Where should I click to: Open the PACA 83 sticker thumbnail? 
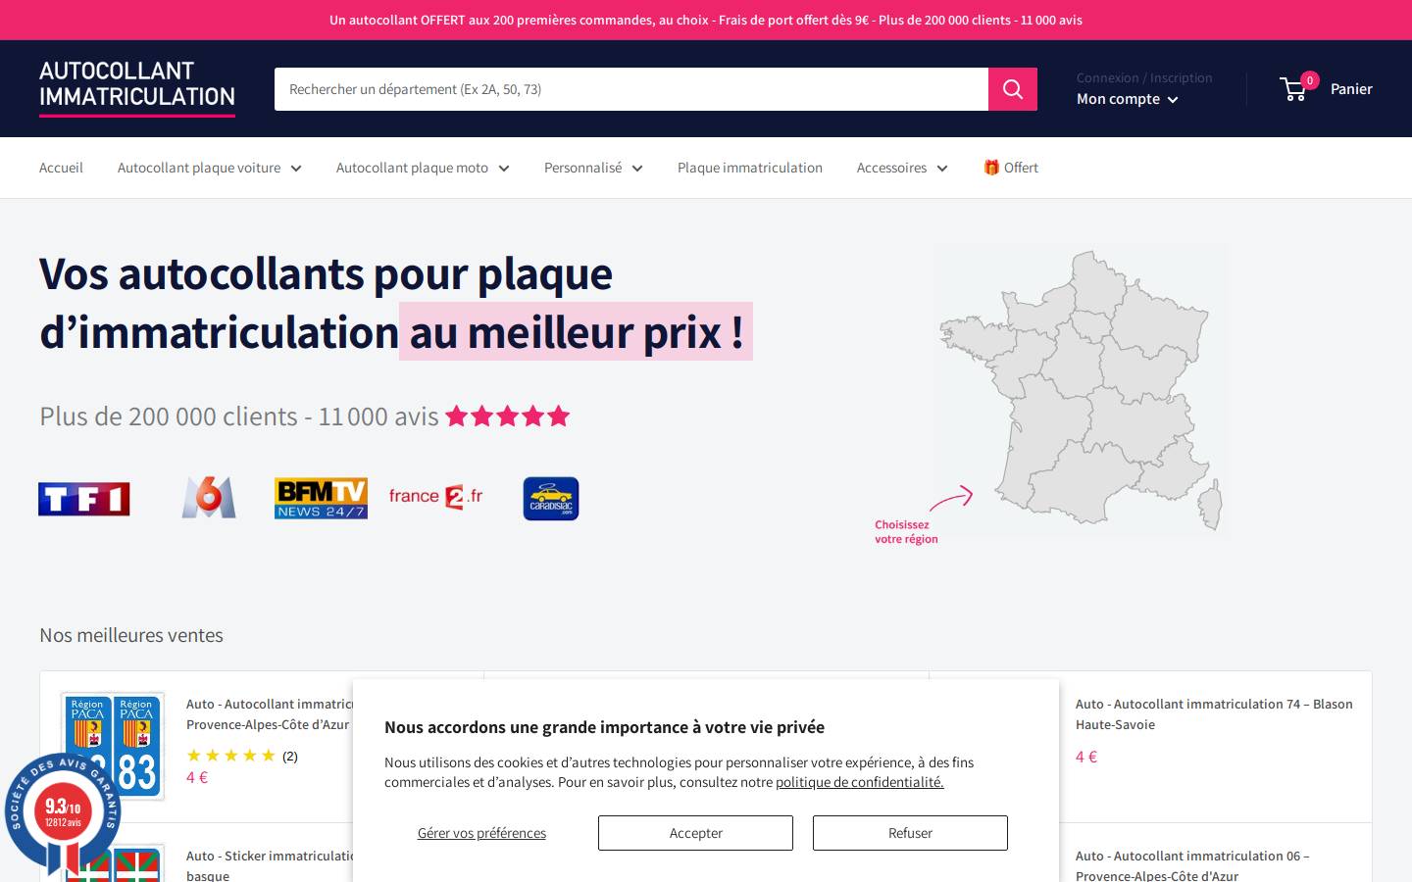pos(112,745)
